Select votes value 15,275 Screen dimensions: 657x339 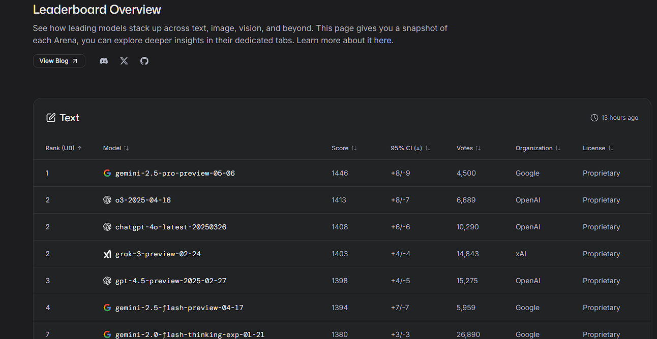(467, 281)
